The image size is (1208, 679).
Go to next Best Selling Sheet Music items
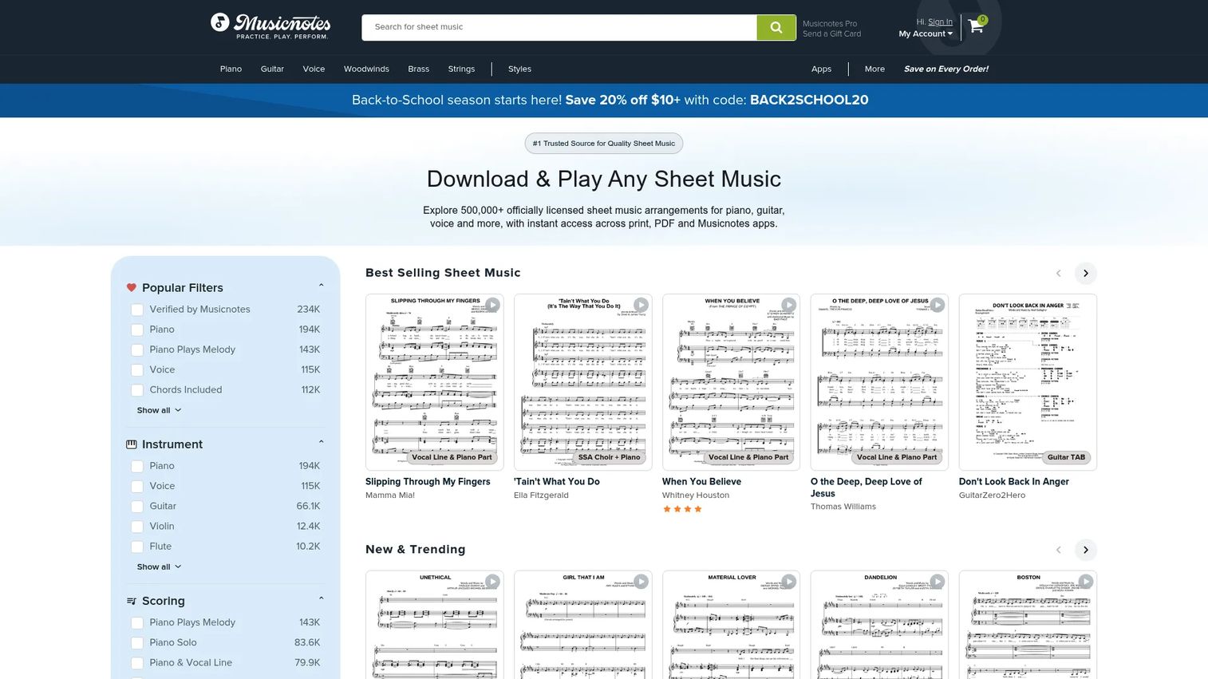tap(1085, 273)
